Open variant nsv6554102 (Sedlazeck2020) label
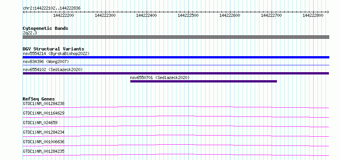 point(53,69)
